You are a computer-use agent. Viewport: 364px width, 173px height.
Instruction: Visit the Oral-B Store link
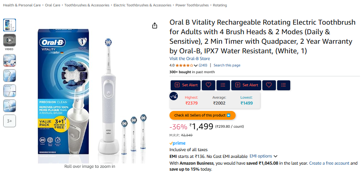pyautogui.click(x=190, y=58)
